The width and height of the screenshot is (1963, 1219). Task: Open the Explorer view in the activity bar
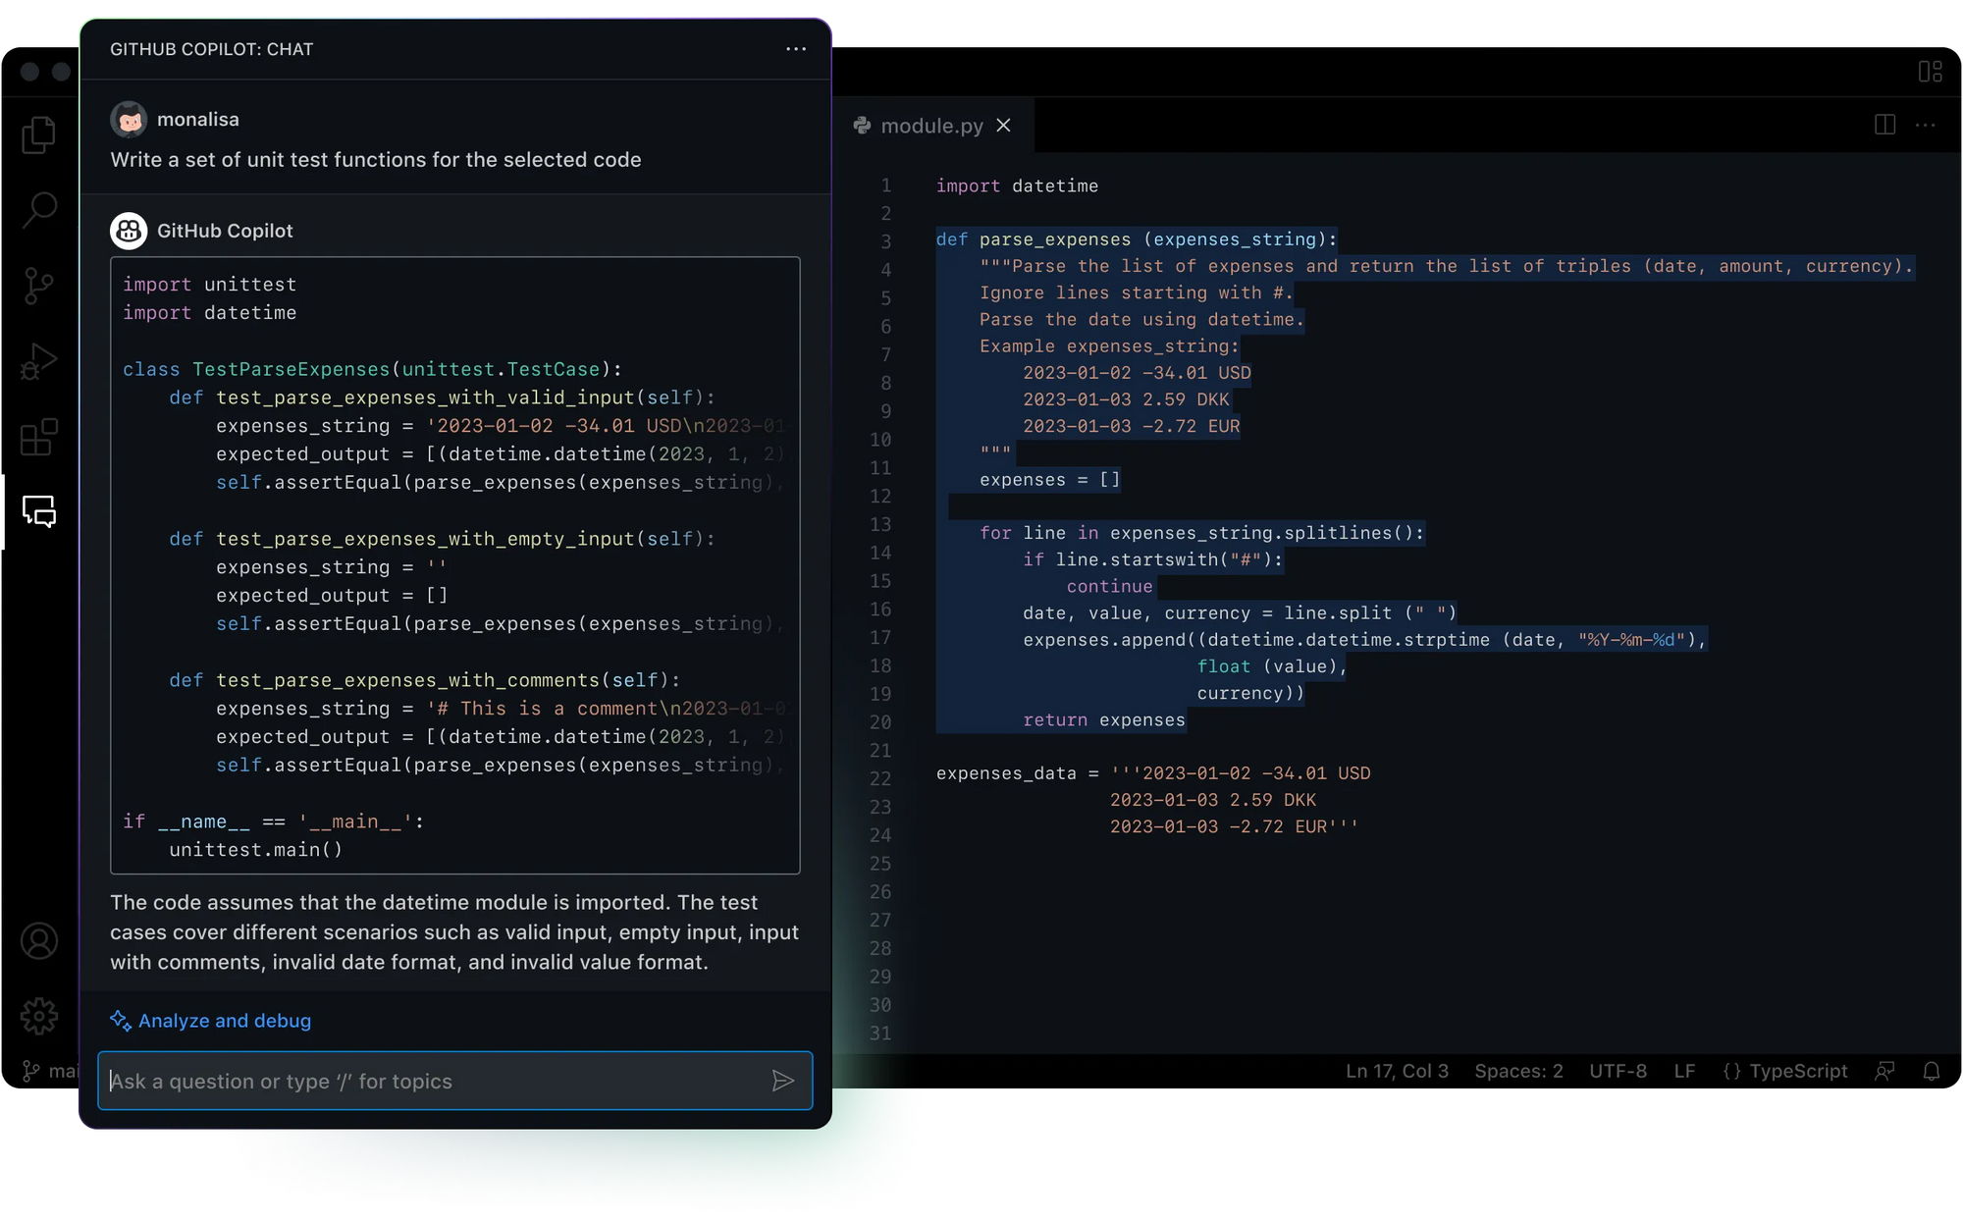coord(39,134)
